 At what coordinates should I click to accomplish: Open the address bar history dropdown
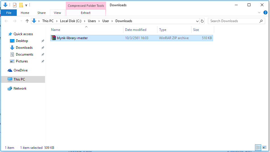pos(197,21)
